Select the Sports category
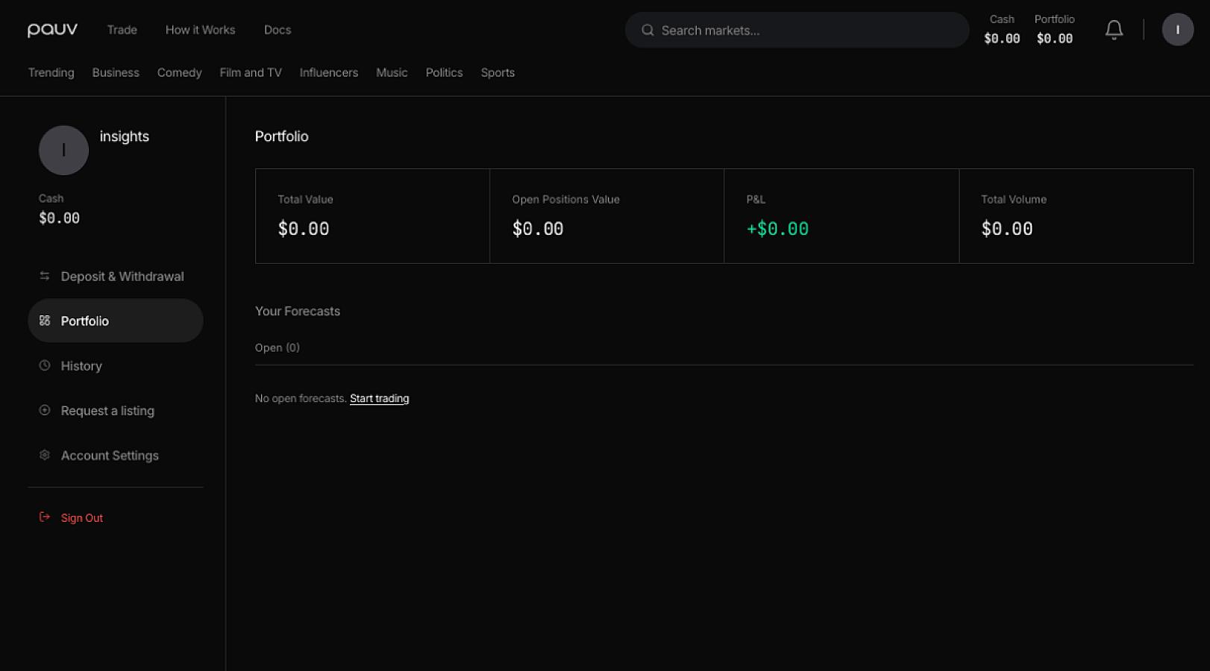Screen dimensions: 1210x671 coord(498,72)
